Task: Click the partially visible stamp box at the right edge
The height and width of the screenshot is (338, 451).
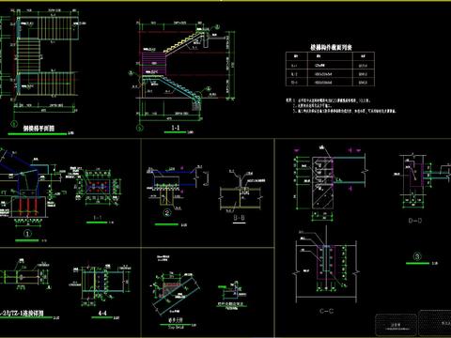Action: (x=435, y=322)
